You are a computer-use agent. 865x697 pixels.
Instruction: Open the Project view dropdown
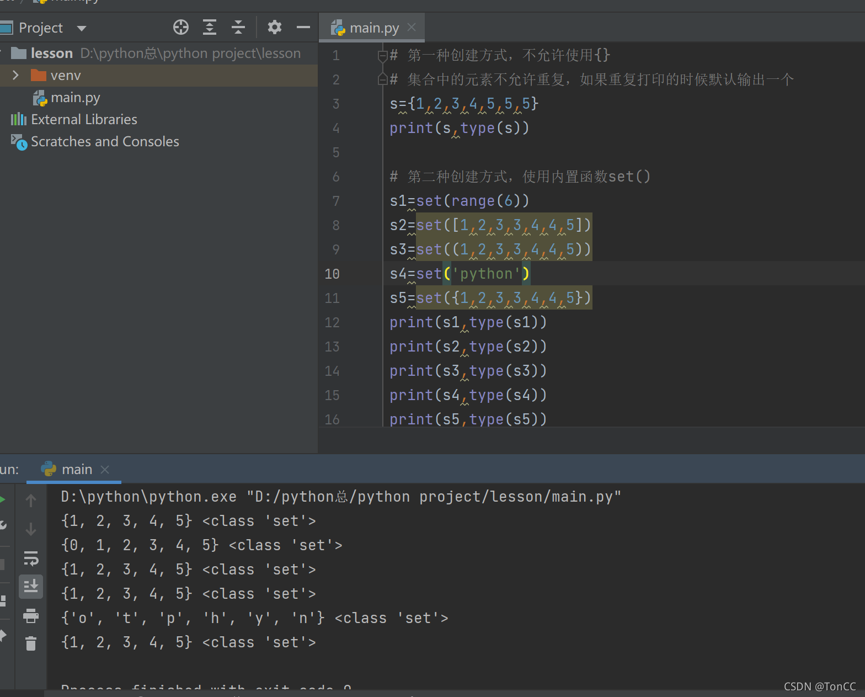point(82,28)
